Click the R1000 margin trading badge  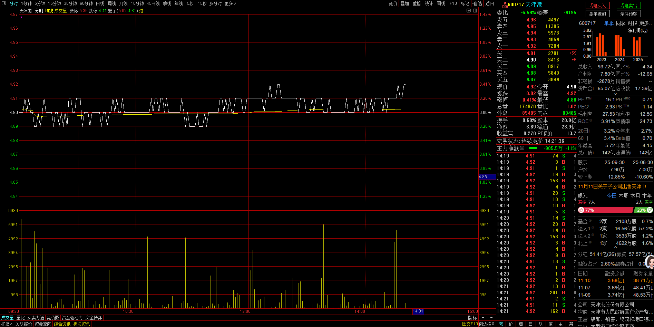pos(505,4)
